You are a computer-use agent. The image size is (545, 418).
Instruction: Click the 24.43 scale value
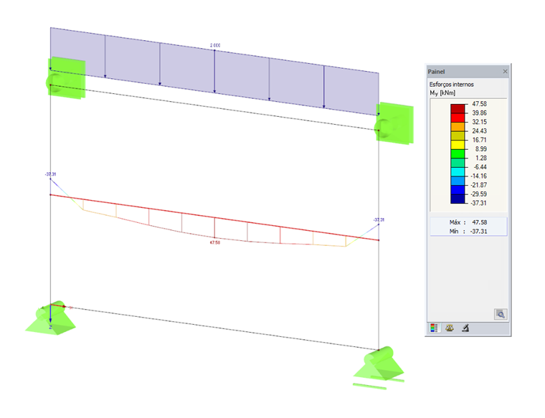(479, 131)
